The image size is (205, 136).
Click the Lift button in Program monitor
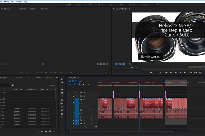pos(191,73)
